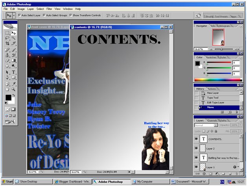Click the foreground color swatch in toolbox

(8, 97)
